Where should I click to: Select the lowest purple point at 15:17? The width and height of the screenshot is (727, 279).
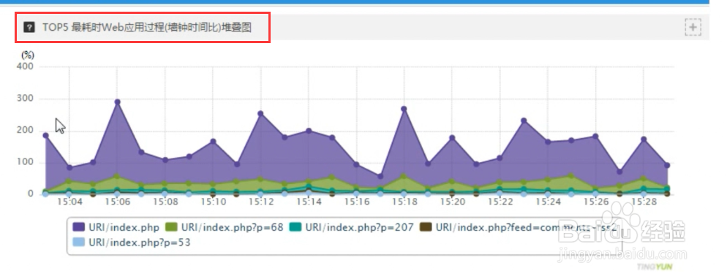coord(380,176)
